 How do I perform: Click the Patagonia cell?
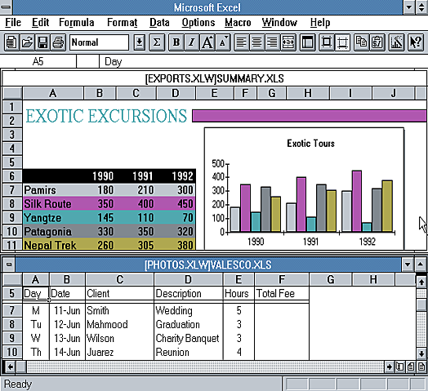[53, 231]
